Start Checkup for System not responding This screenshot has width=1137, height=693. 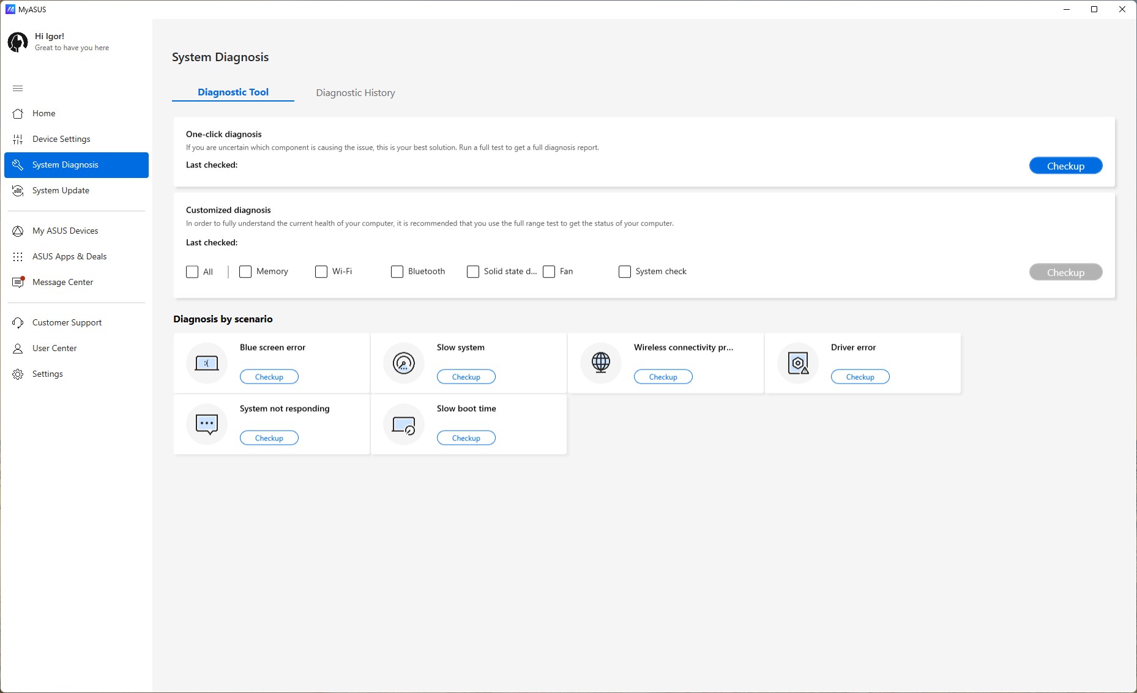269,438
